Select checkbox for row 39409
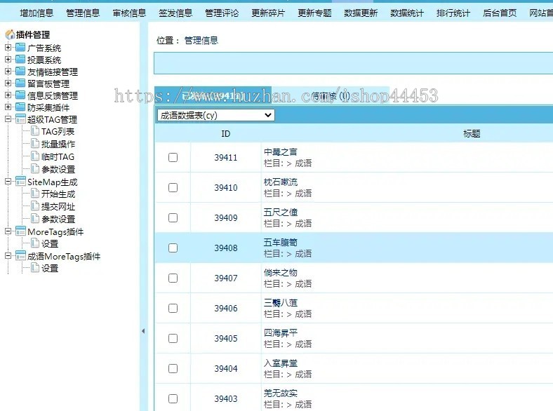The image size is (553, 411). pos(173,218)
